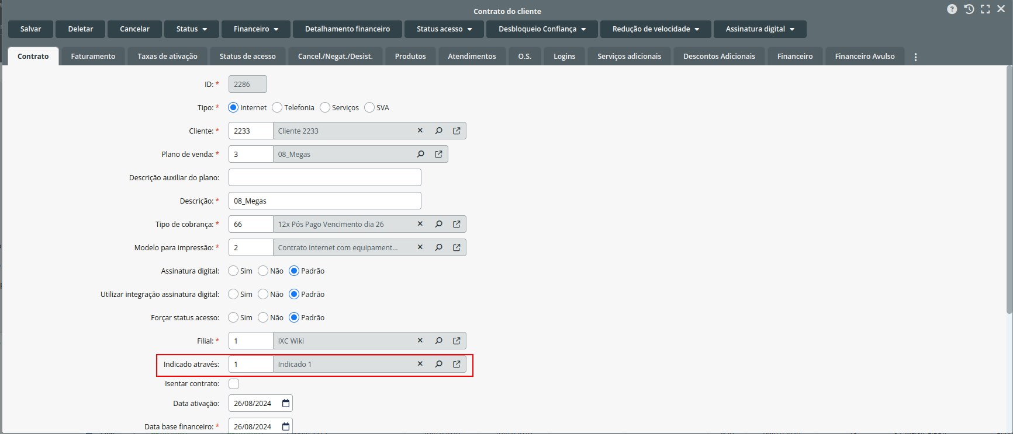Search Indicado através with magnifier
1013x434 pixels.
[438, 364]
